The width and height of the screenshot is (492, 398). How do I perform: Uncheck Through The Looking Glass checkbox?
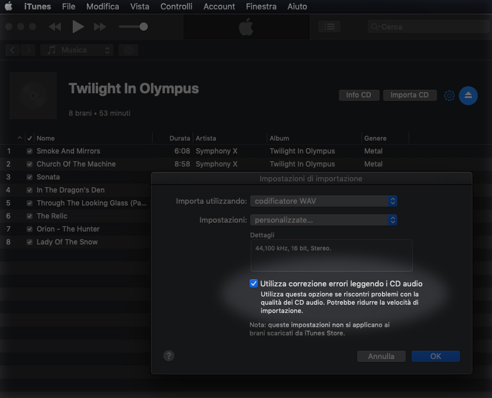click(30, 203)
